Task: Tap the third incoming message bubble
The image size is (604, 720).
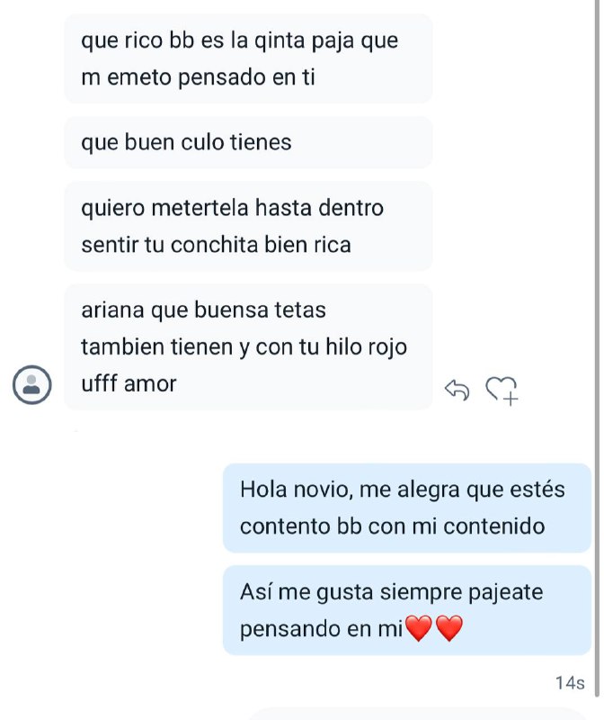Action: (247, 226)
